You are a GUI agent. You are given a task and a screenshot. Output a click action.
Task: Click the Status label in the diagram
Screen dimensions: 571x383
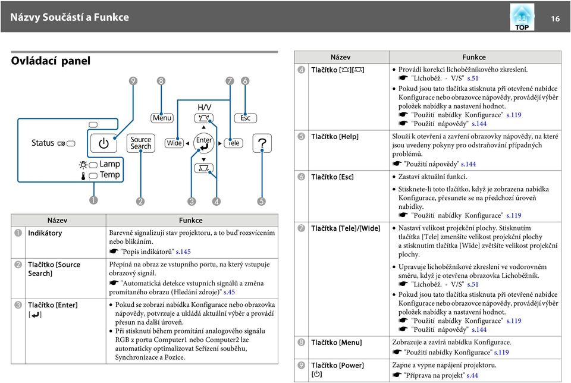[43, 143]
